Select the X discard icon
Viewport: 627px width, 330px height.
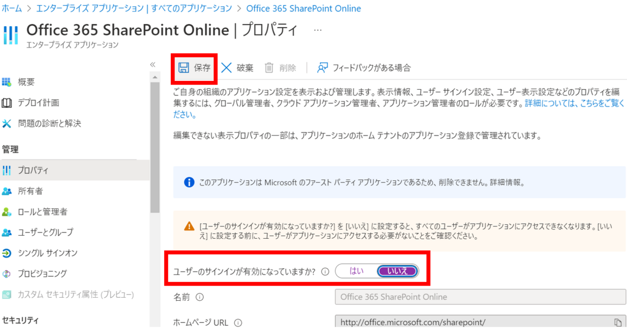(x=226, y=68)
